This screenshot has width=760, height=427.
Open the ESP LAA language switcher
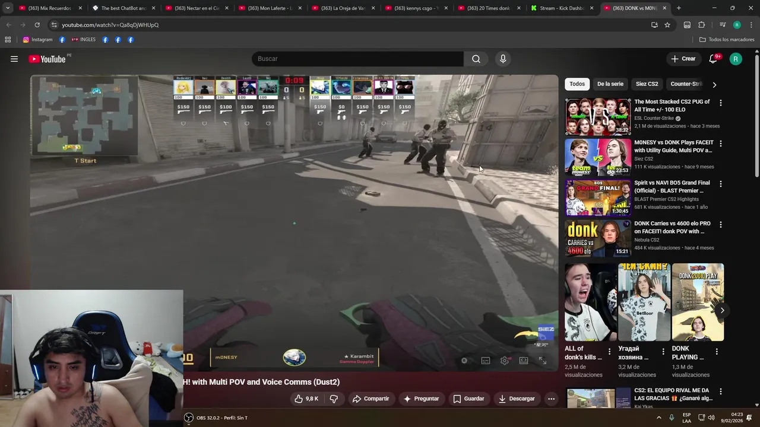coord(686,418)
